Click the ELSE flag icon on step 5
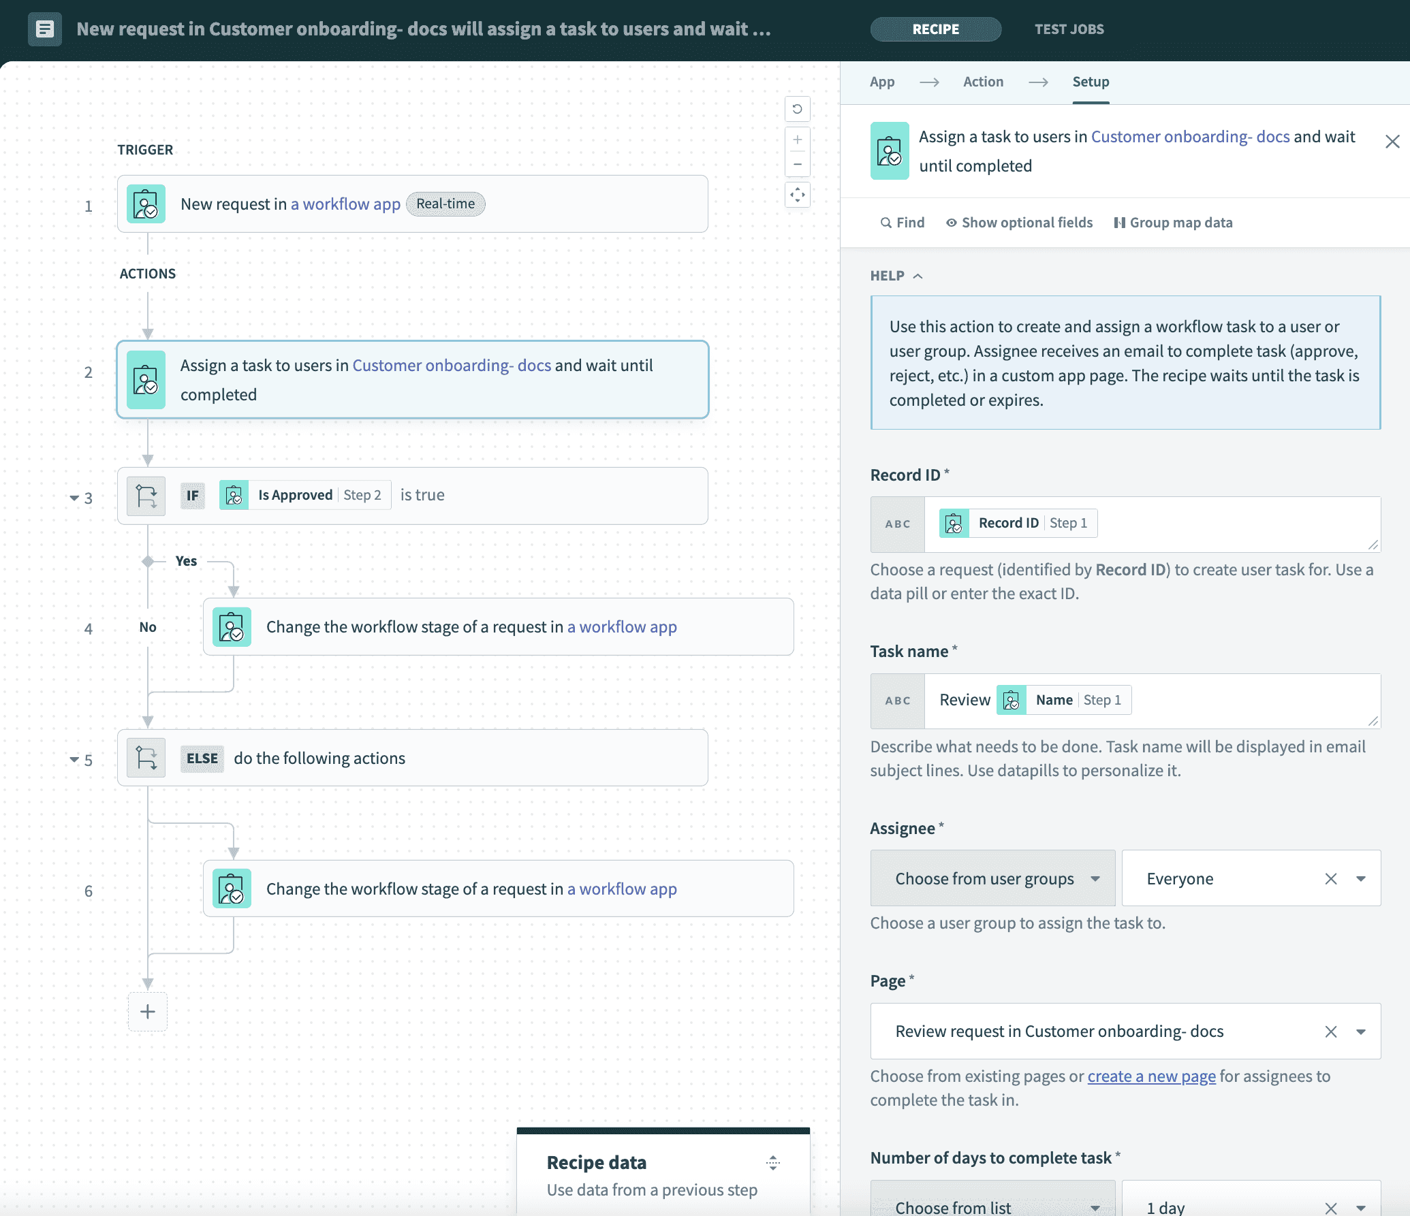Image resolution: width=1410 pixels, height=1216 pixels. tap(146, 757)
